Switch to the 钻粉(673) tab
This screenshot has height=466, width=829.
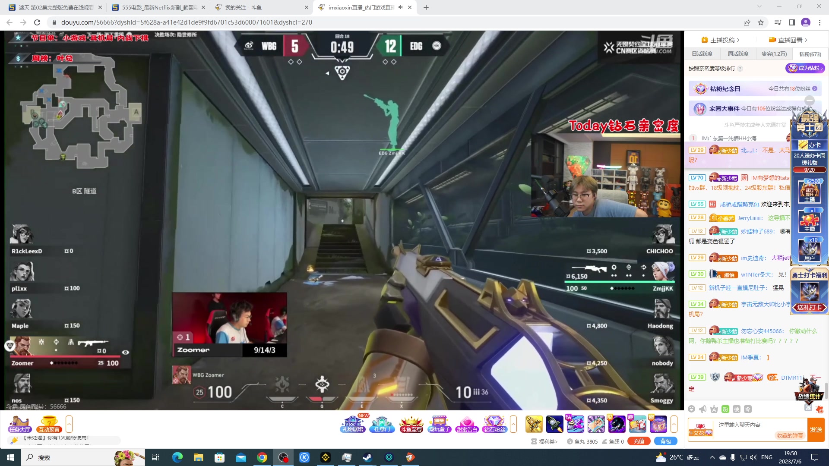pyautogui.click(x=810, y=54)
